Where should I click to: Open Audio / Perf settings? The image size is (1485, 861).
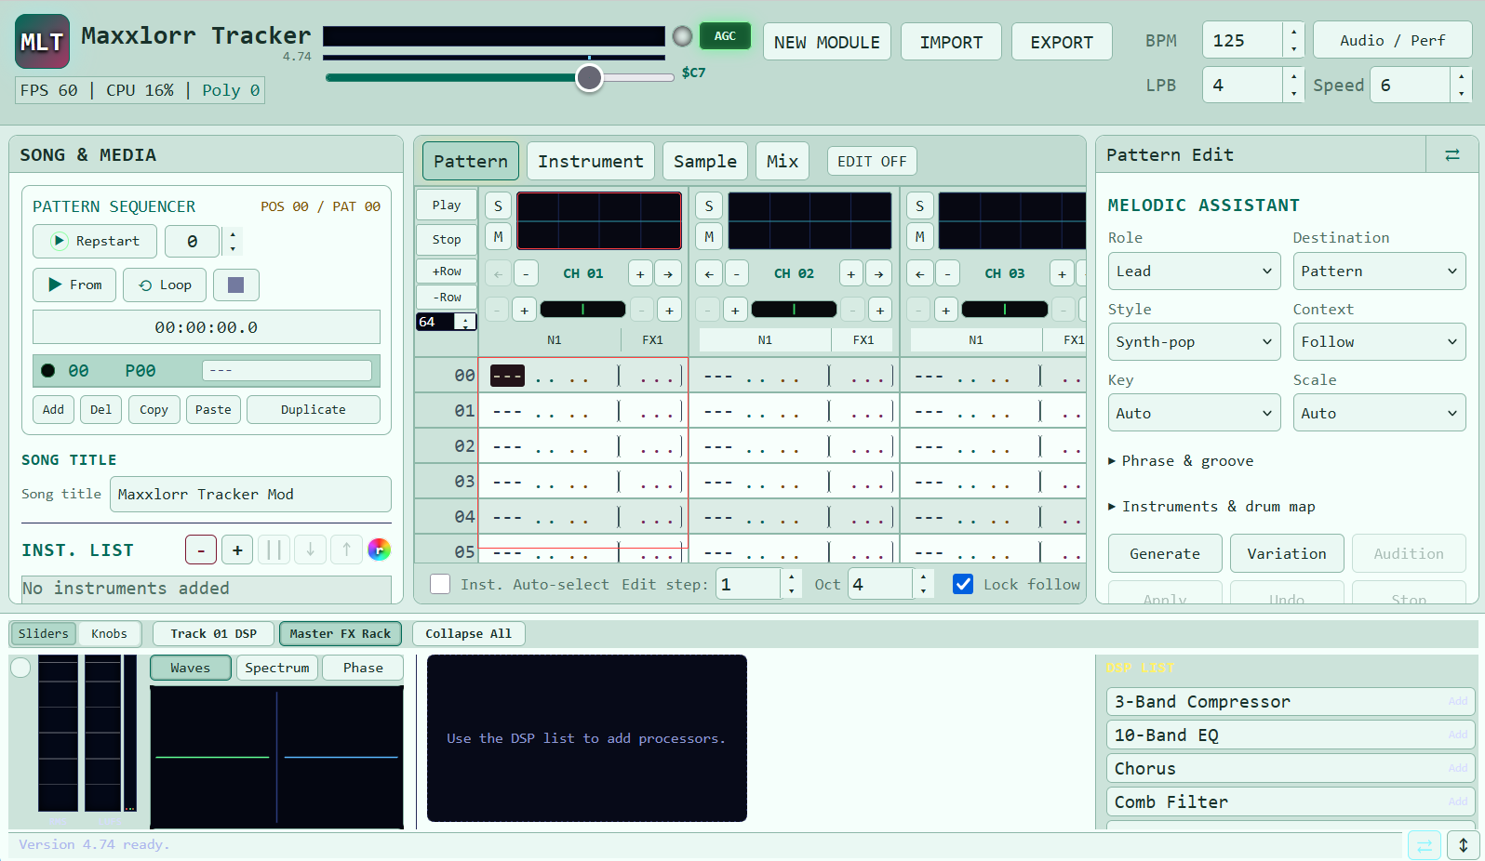tap(1392, 40)
